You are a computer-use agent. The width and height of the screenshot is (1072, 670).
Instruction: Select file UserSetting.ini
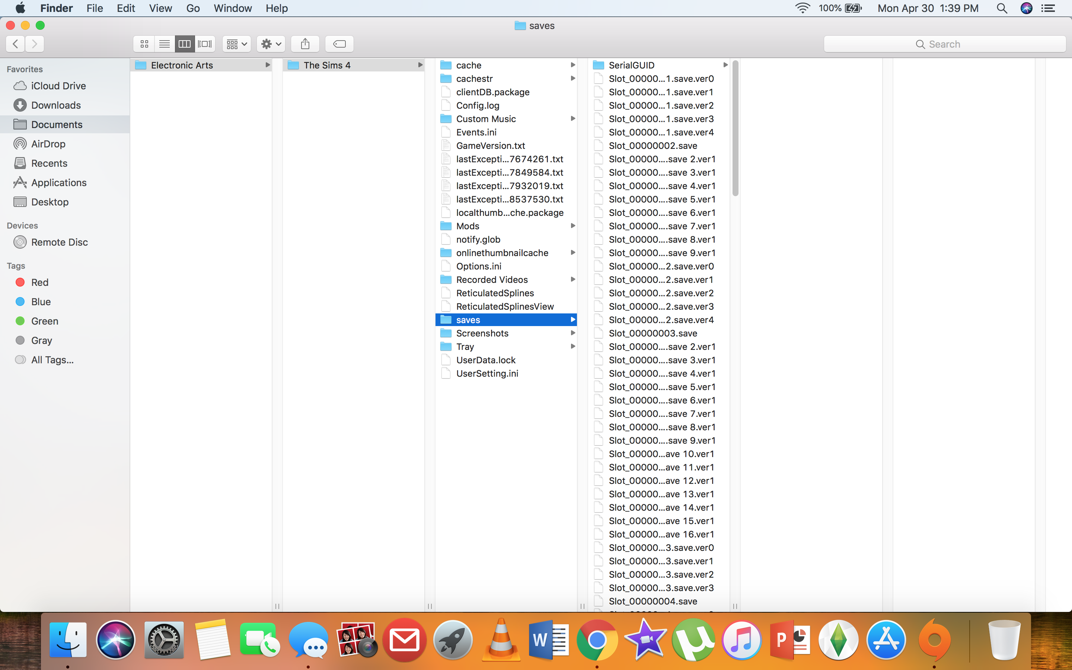[x=506, y=374]
